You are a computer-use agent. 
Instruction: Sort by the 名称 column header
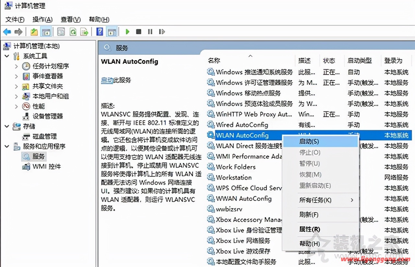click(x=214, y=60)
